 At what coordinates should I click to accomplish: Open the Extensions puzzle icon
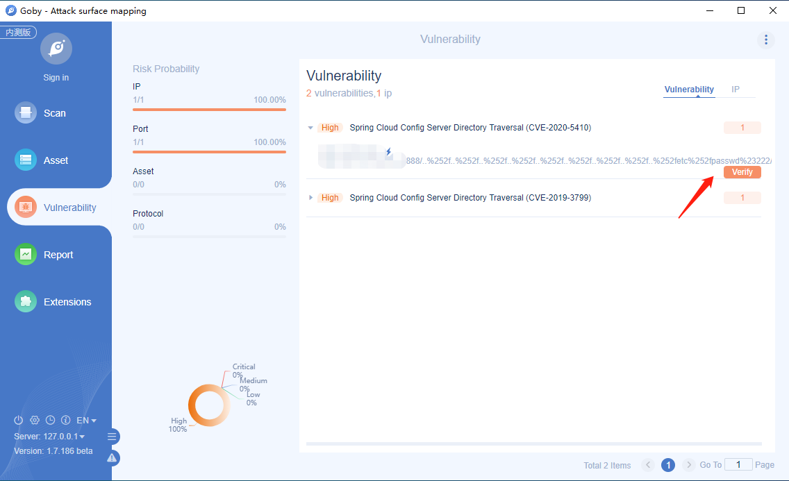[26, 301]
